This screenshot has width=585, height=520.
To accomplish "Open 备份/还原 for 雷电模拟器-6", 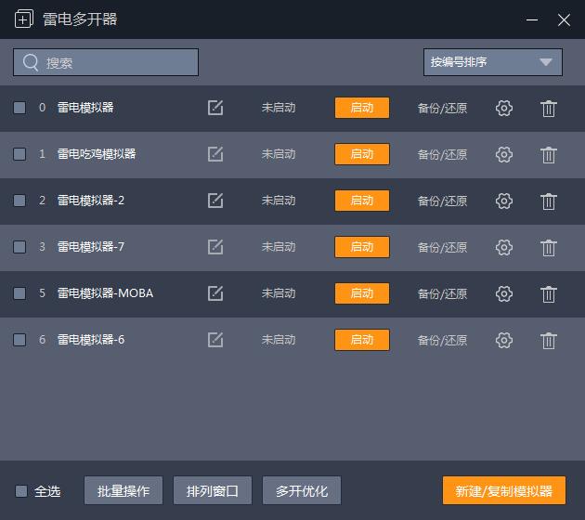I will (x=443, y=340).
